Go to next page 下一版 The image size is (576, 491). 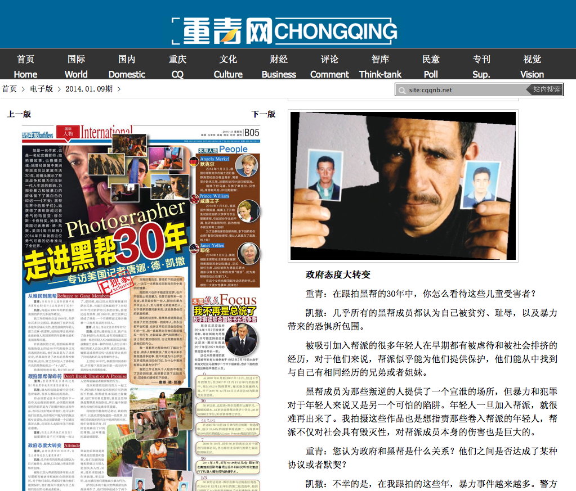tap(264, 114)
